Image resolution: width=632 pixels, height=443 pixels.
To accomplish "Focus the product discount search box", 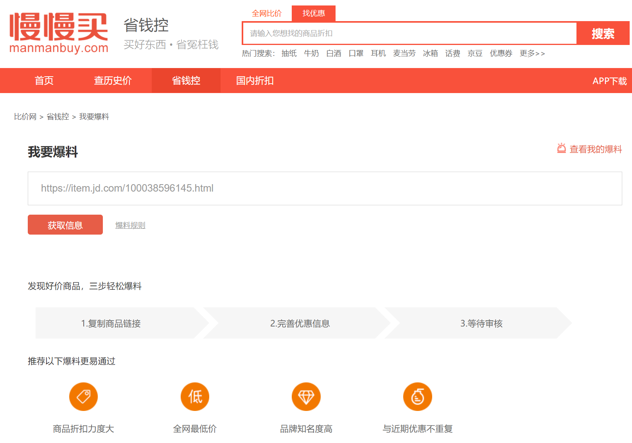I will pos(409,33).
